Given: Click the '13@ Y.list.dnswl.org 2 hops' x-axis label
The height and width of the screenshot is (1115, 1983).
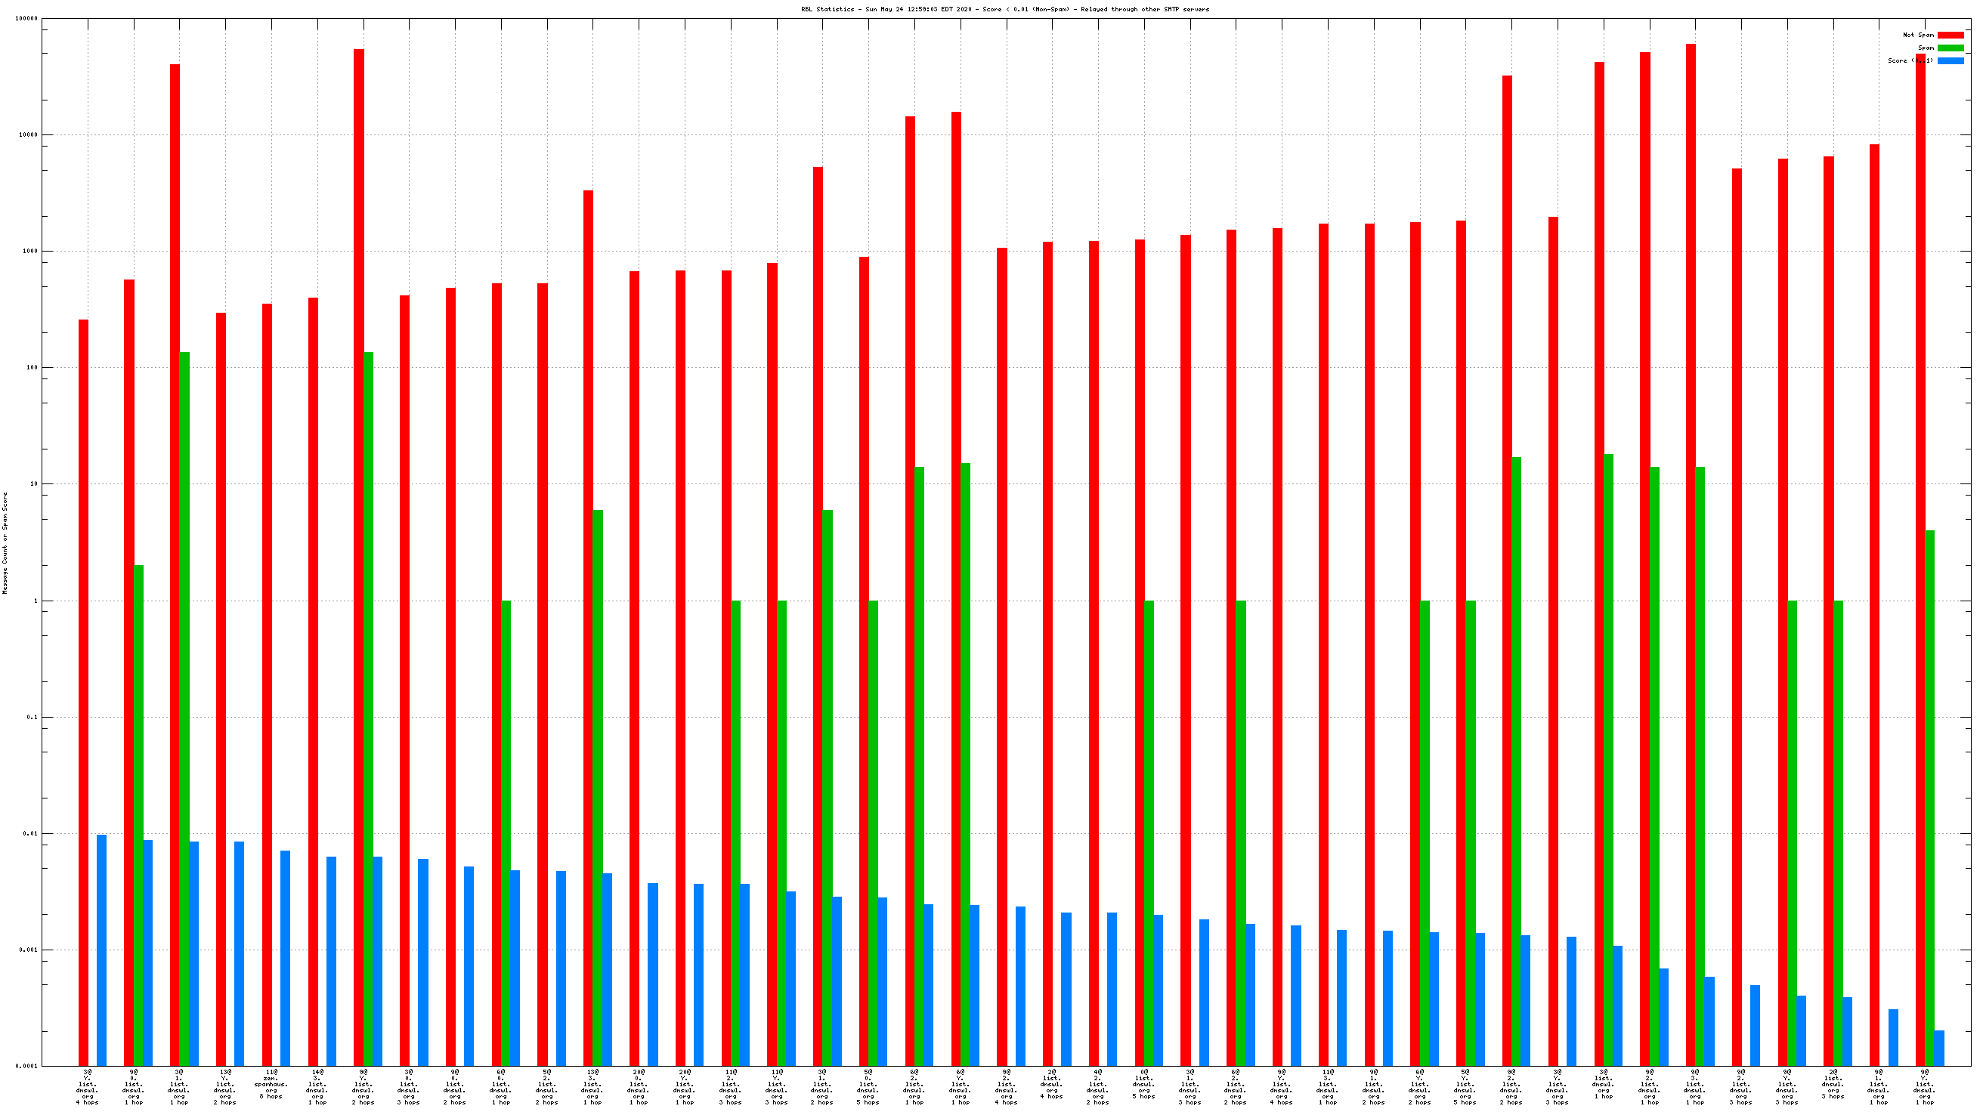Looking at the screenshot, I should coord(224,1087).
